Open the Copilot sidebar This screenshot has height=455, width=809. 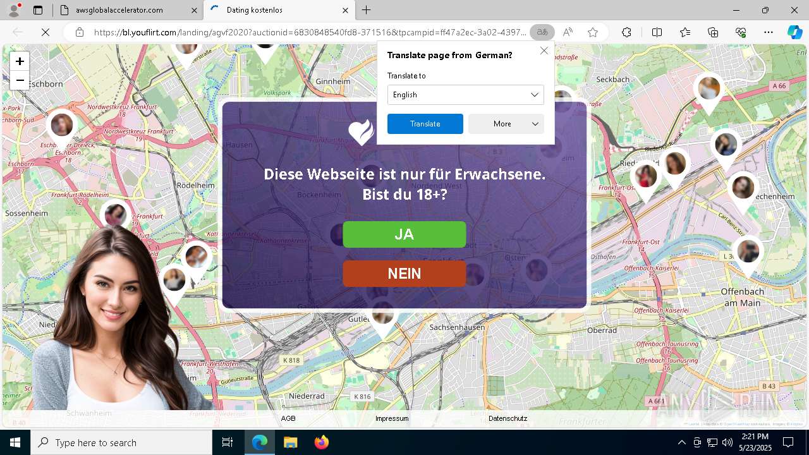(794, 32)
